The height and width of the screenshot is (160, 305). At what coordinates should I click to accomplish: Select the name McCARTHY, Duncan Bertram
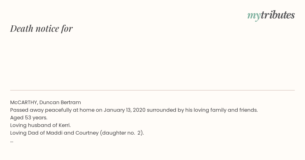(x=45, y=103)
